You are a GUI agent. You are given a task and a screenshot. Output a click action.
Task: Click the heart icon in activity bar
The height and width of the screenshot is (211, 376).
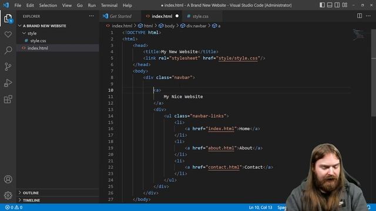[x=8, y=34]
